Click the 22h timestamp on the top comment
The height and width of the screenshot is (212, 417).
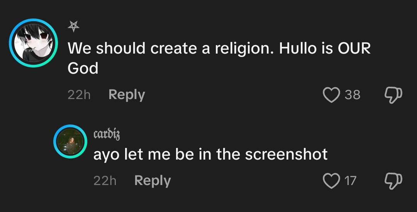click(79, 95)
